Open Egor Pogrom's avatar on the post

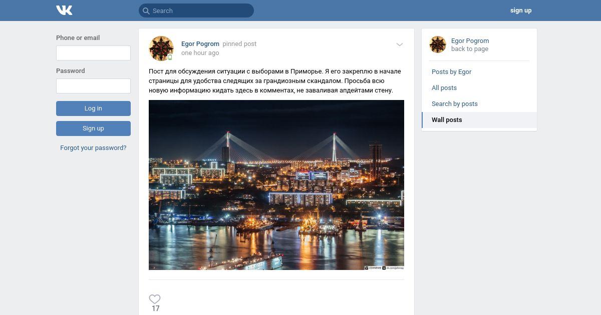pyautogui.click(x=161, y=48)
